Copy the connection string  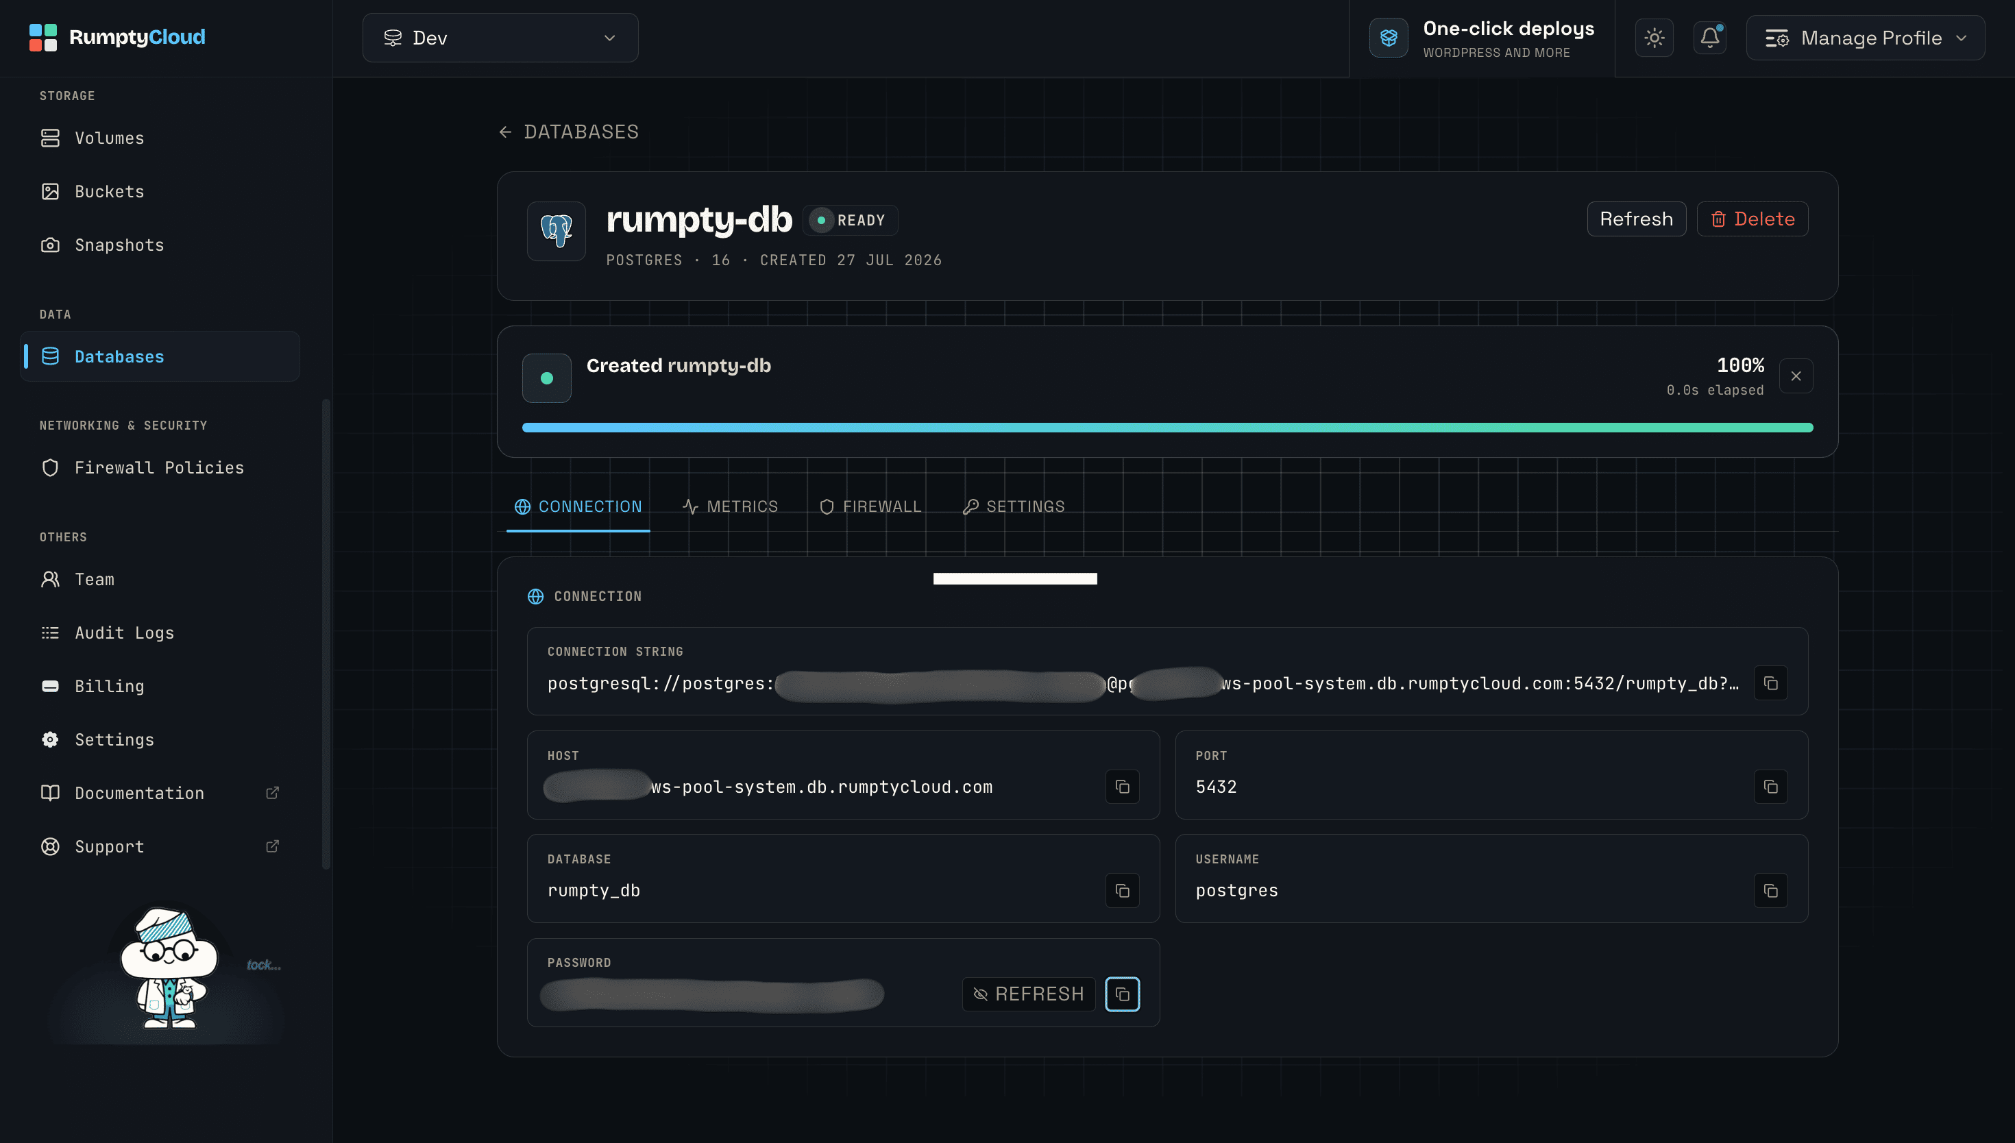click(1770, 683)
